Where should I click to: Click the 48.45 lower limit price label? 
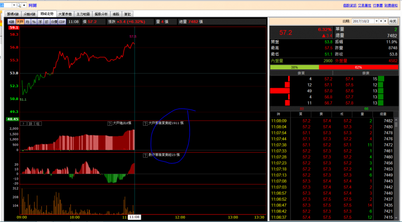12,119
